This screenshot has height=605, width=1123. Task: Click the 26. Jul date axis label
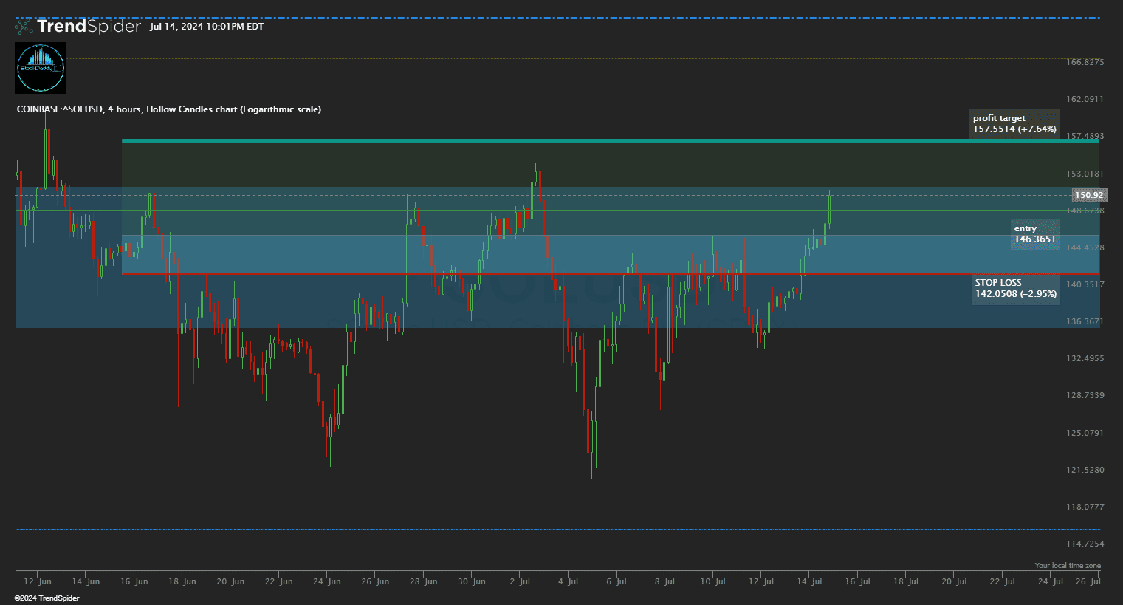1088,582
